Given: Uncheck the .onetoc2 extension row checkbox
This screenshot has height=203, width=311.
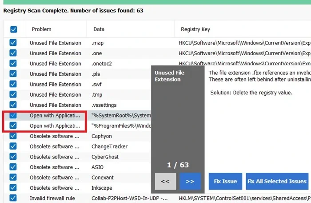Looking at the screenshot, I should tap(13, 63).
